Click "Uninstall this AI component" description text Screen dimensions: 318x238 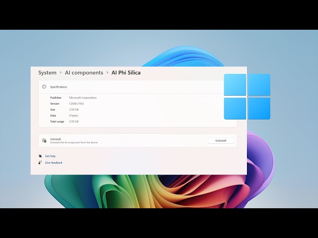click(74, 142)
